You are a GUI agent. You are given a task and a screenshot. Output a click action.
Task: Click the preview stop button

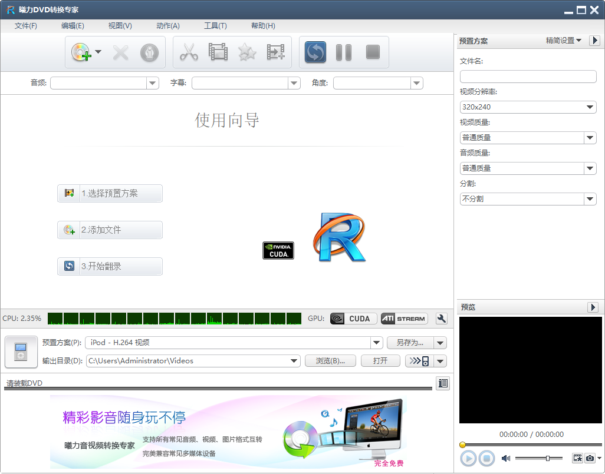(x=487, y=459)
